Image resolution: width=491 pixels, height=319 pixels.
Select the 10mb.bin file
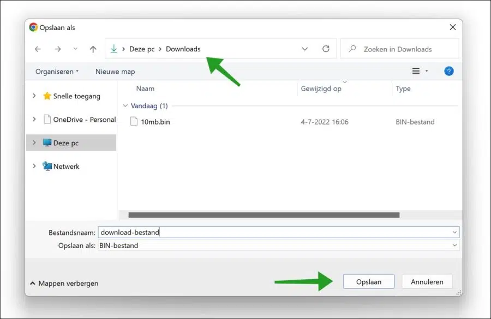click(x=155, y=122)
